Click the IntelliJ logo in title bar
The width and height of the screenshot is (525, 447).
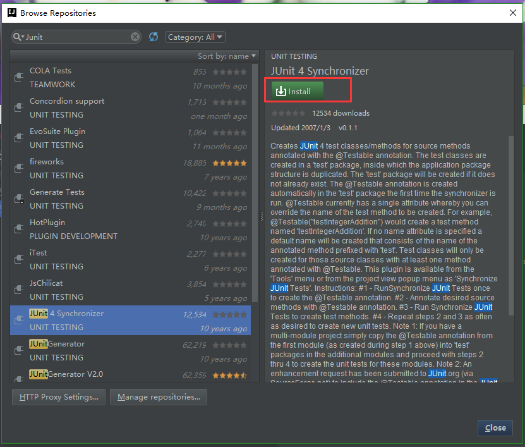point(12,13)
